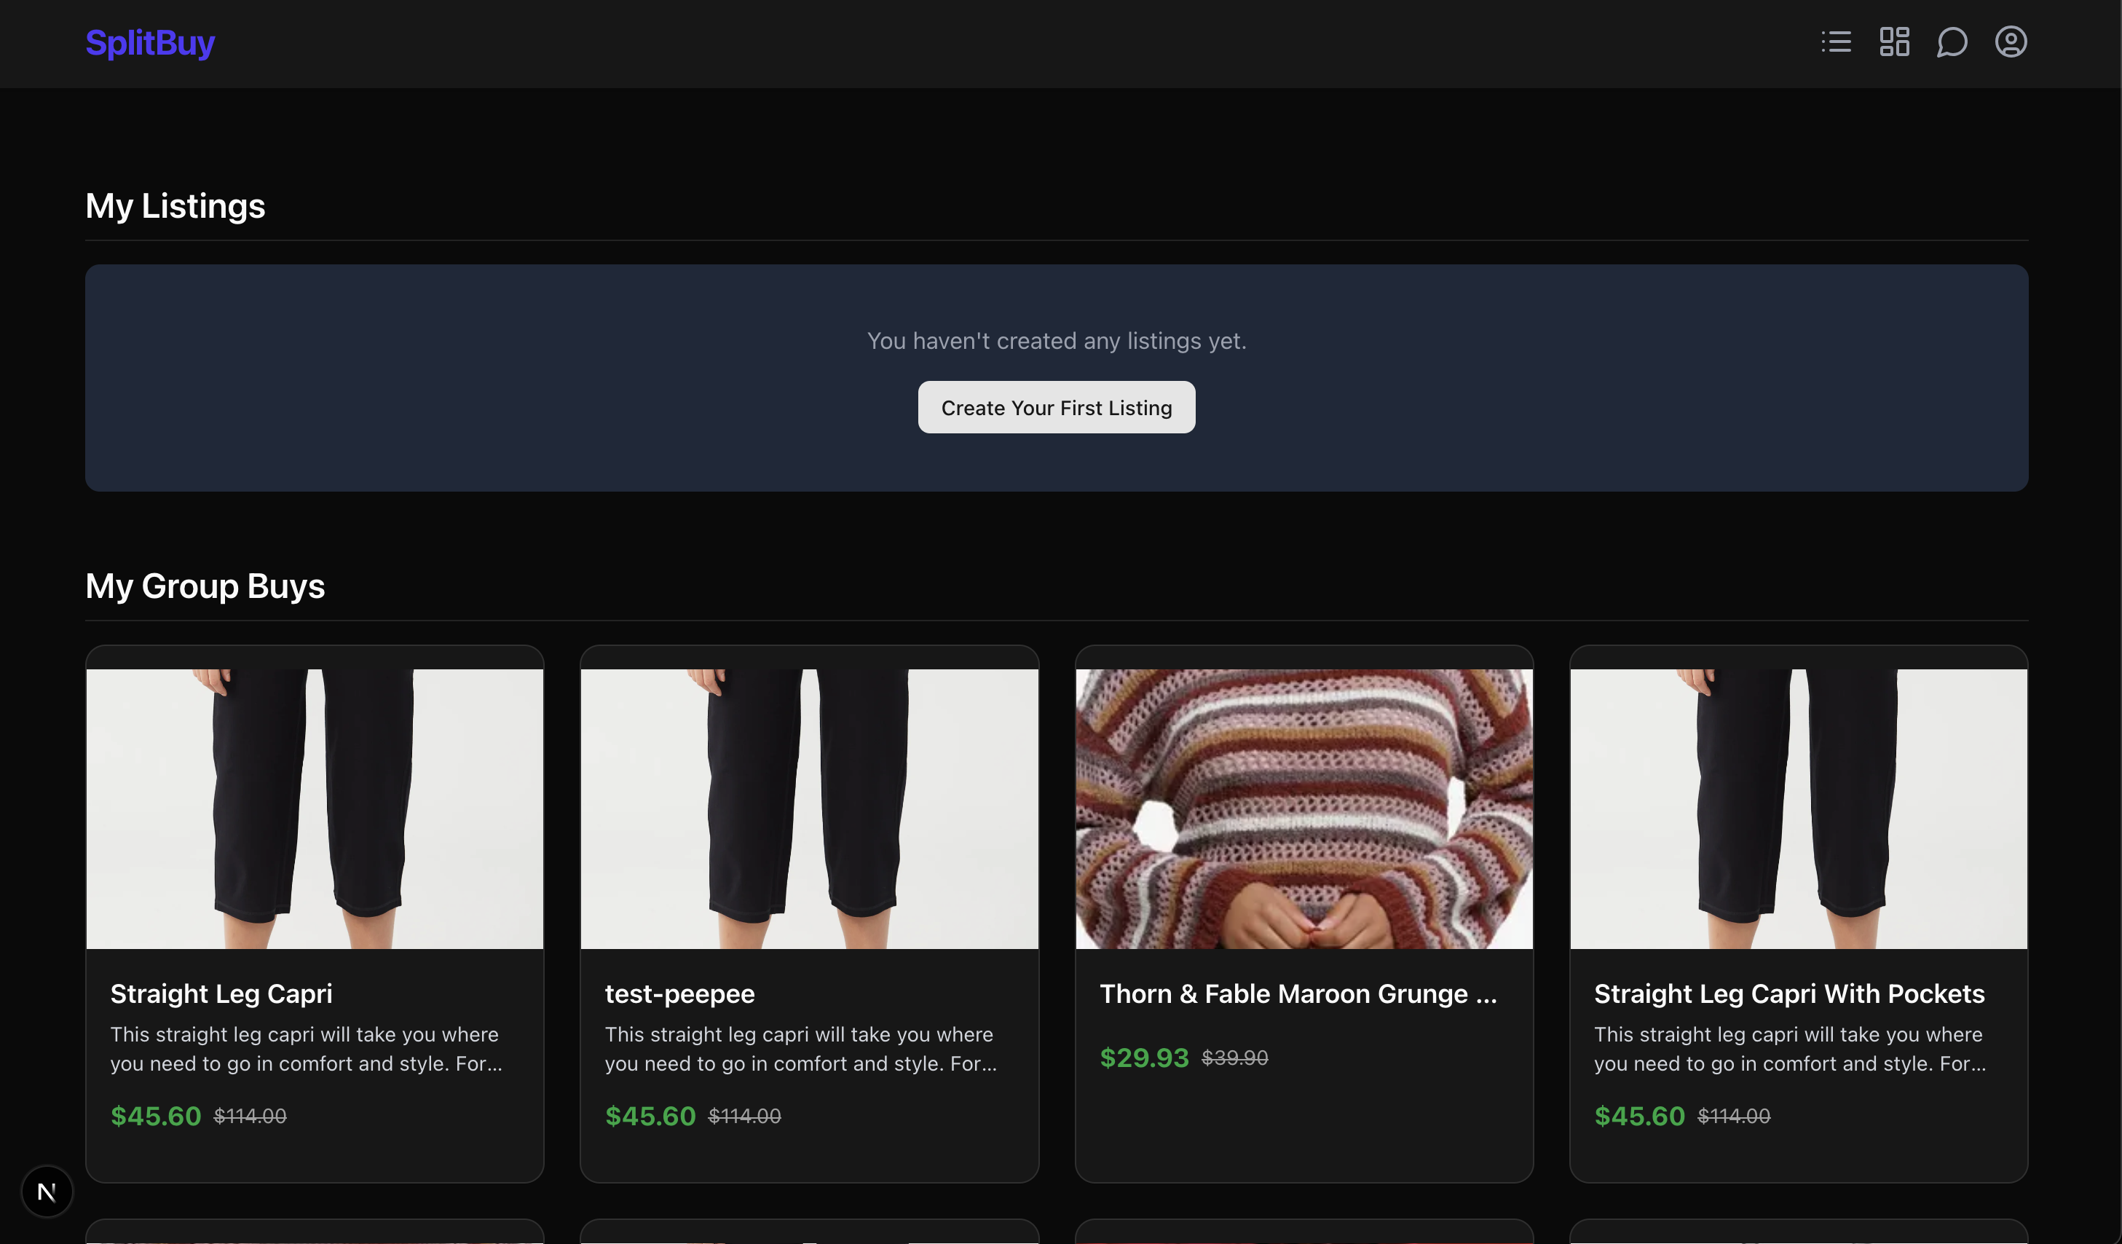The height and width of the screenshot is (1244, 2122).
Task: Click Straight Leg Capri With Pockets title
Action: point(1788,994)
